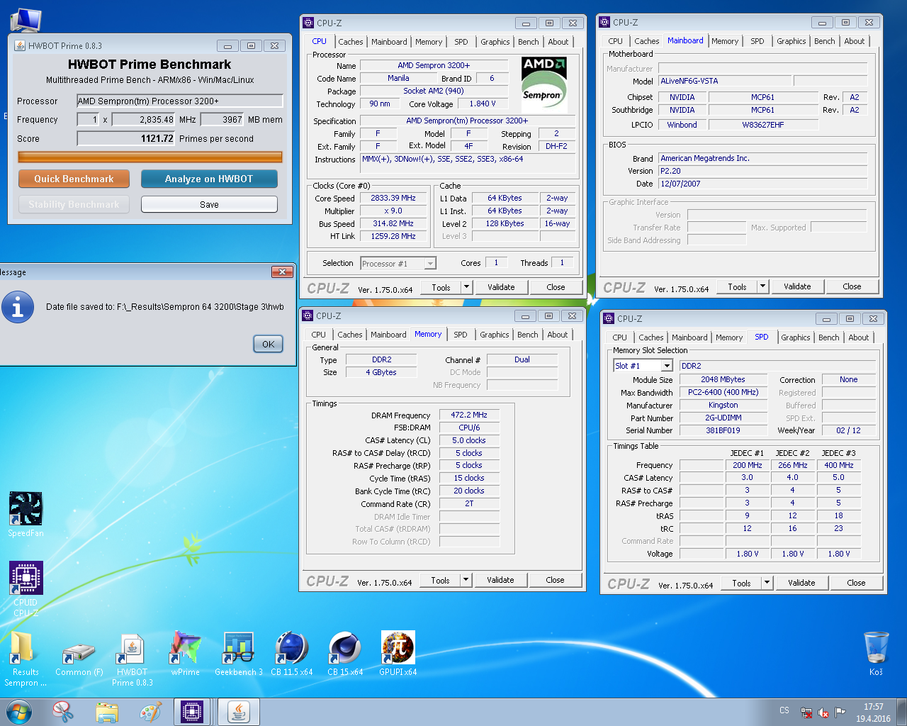Expand Tools dropdown arrow in CPU tab window
The image size is (907, 726).
(x=466, y=287)
